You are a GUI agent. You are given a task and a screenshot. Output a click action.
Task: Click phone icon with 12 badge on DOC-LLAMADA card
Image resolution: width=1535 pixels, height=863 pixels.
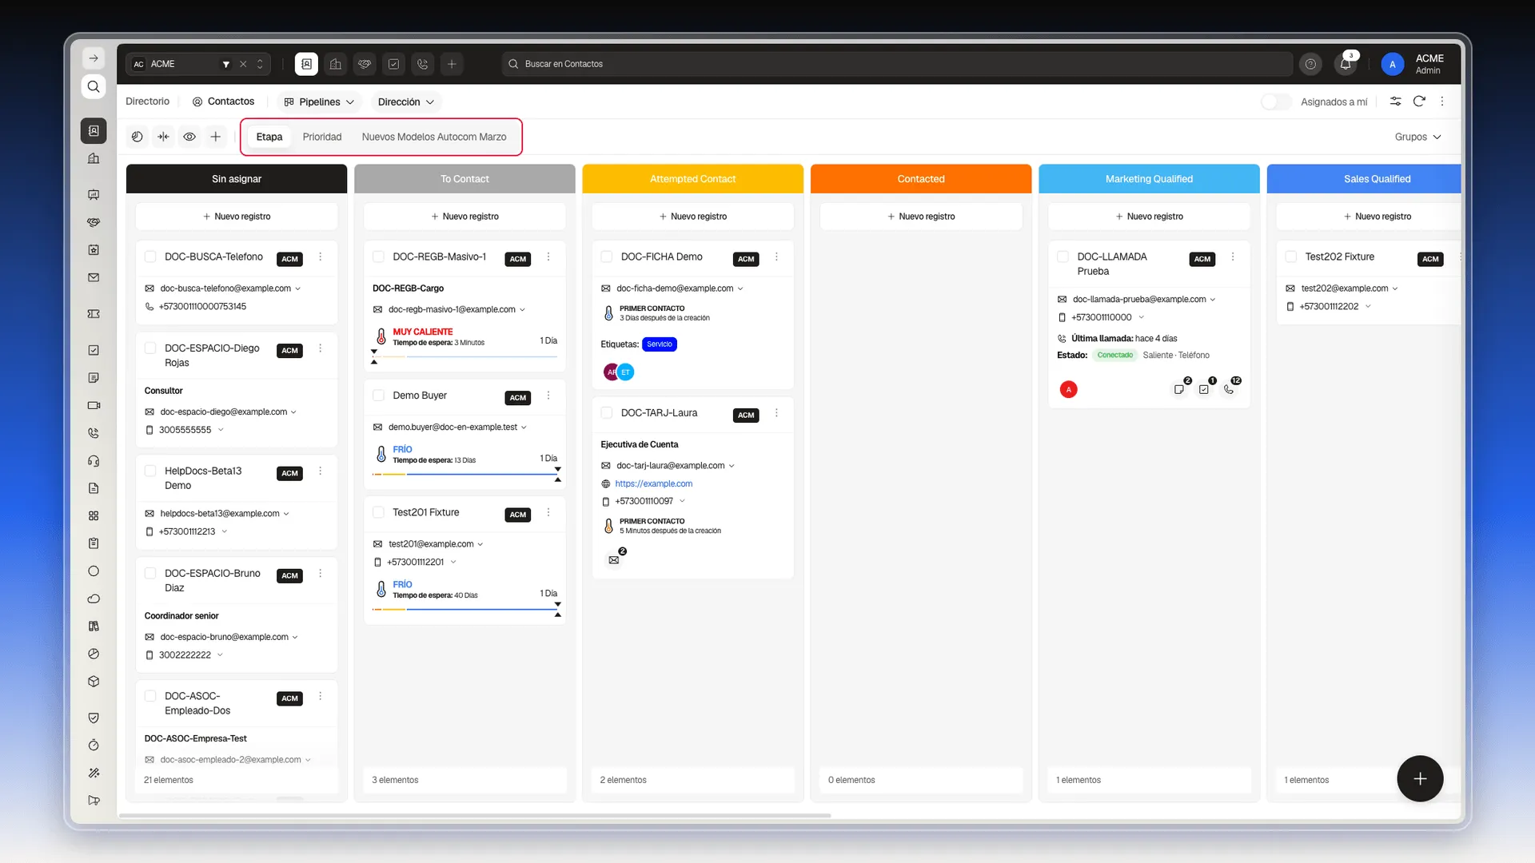[x=1229, y=389]
